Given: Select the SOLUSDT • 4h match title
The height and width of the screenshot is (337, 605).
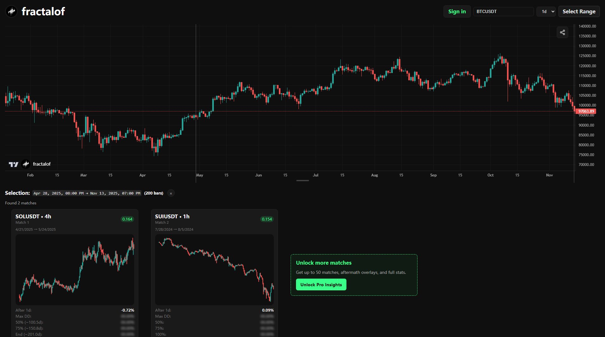Looking at the screenshot, I should [x=34, y=216].
